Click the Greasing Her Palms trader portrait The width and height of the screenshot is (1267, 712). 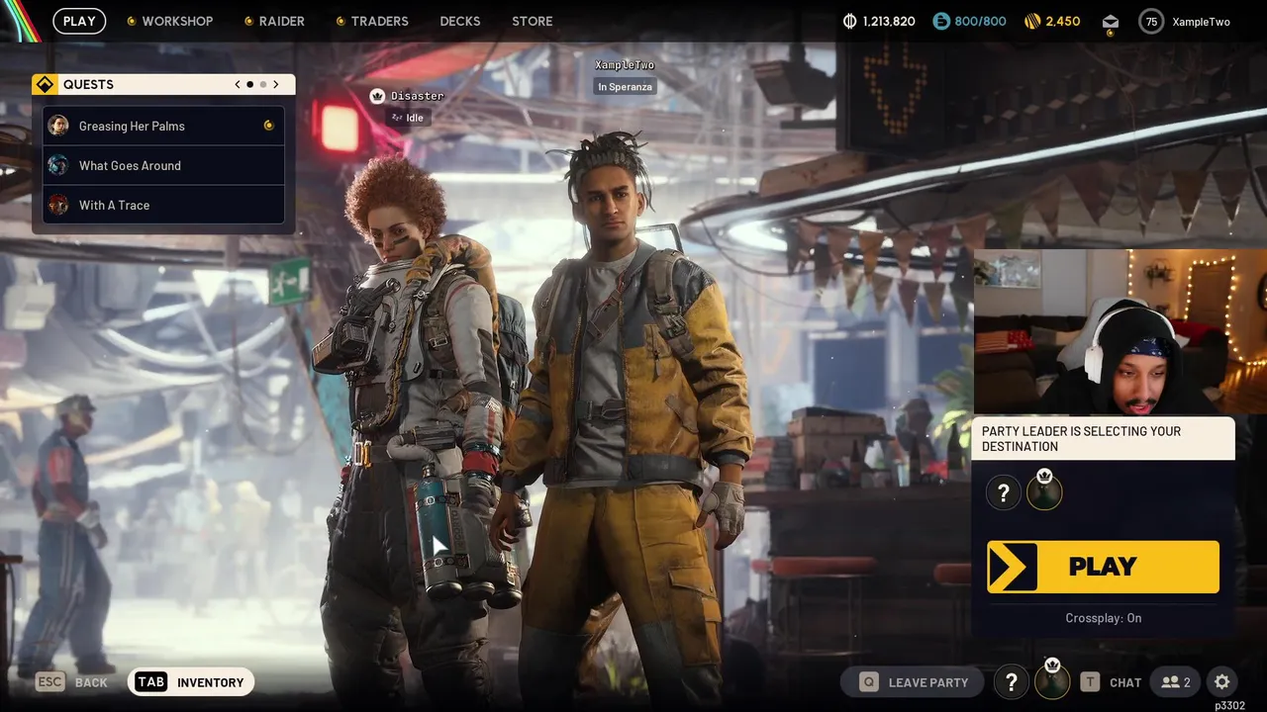tap(58, 126)
